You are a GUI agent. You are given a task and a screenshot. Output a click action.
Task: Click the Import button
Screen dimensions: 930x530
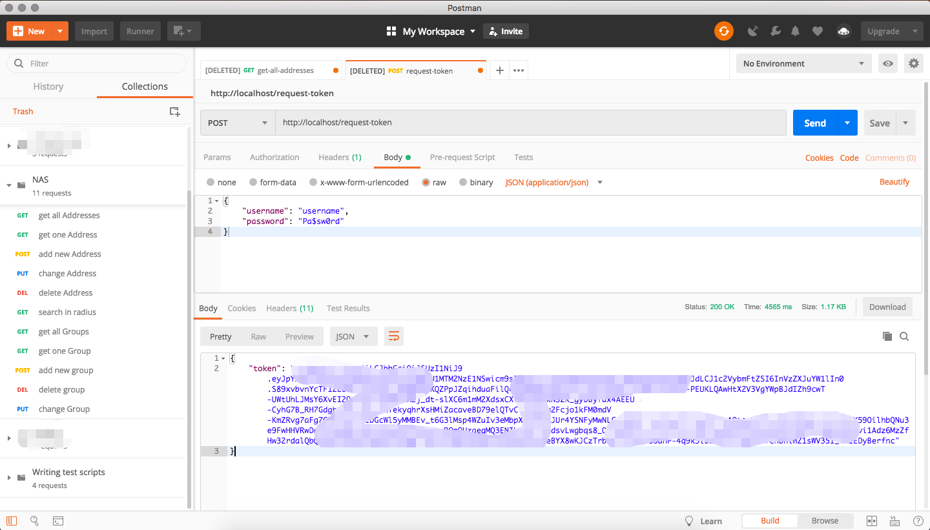tap(94, 31)
